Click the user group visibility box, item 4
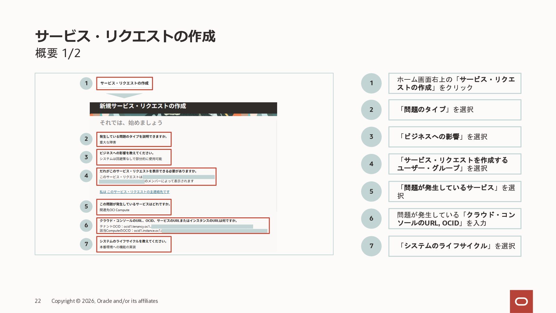 click(x=156, y=176)
